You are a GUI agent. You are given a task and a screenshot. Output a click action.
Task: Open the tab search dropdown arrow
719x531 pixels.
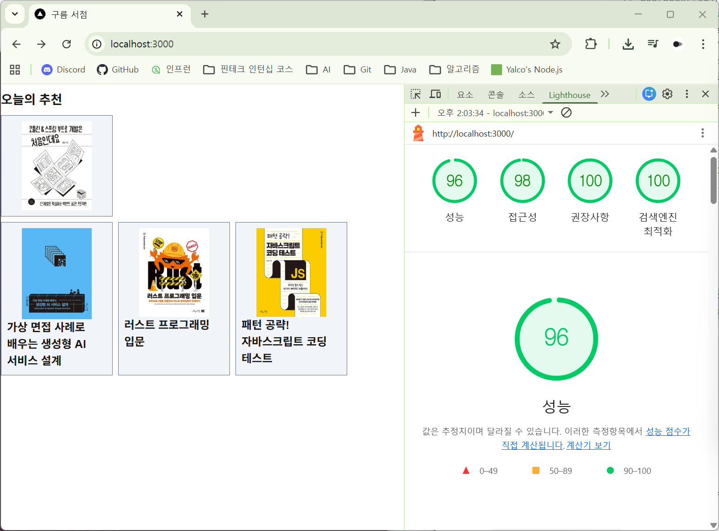coord(15,14)
